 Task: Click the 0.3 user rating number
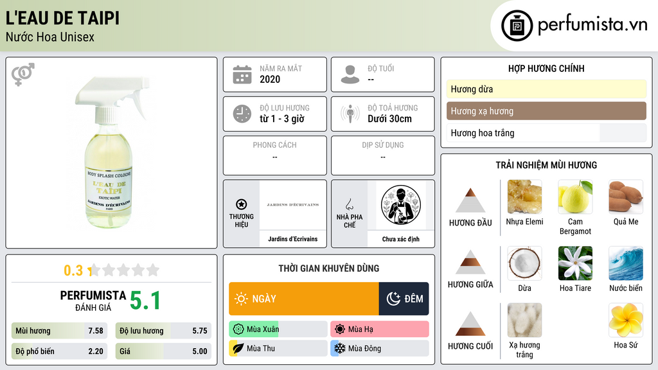(x=73, y=270)
